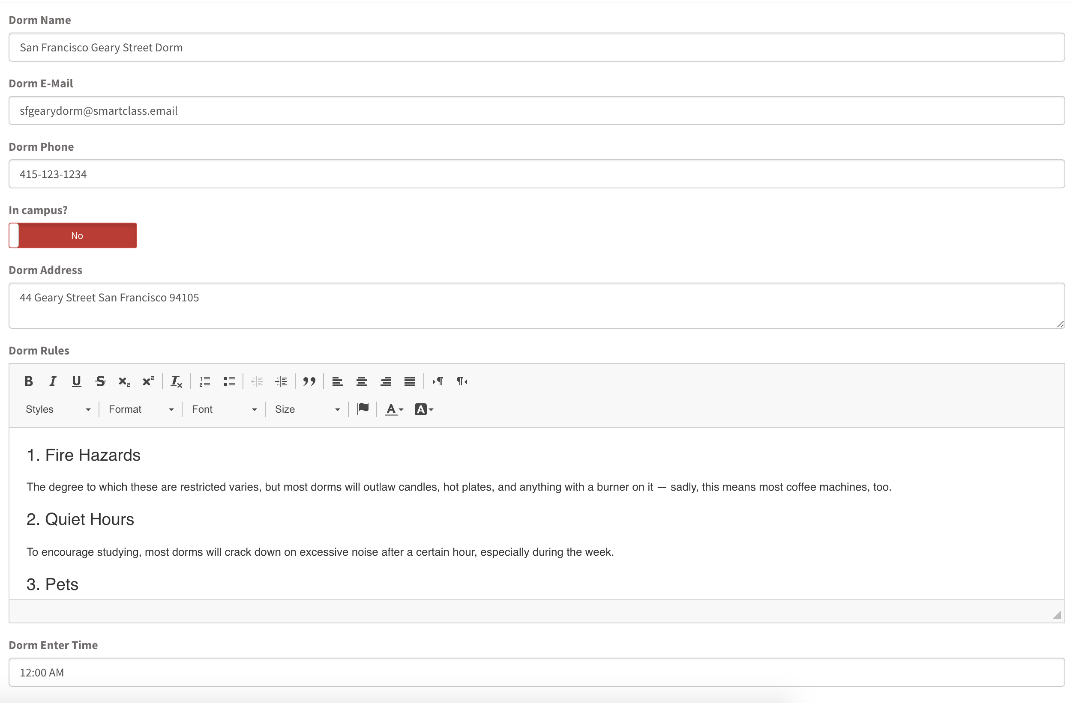The height and width of the screenshot is (703, 1073).
Task: Apply strikethrough formatting
Action: point(100,381)
